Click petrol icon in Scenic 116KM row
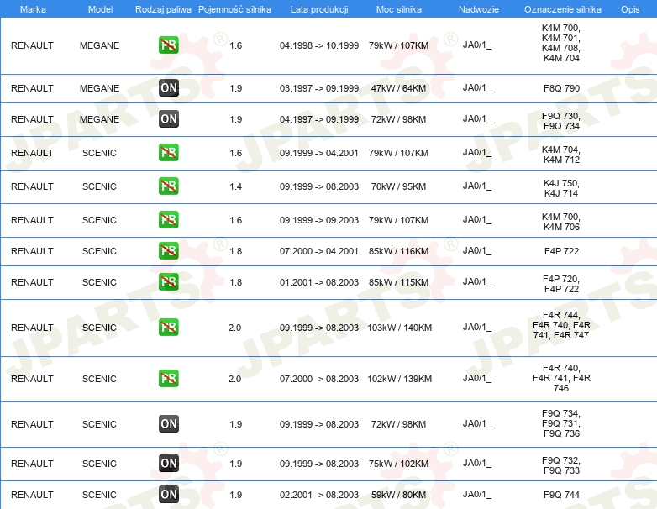Viewport: 657px width, 509px height. [168, 250]
